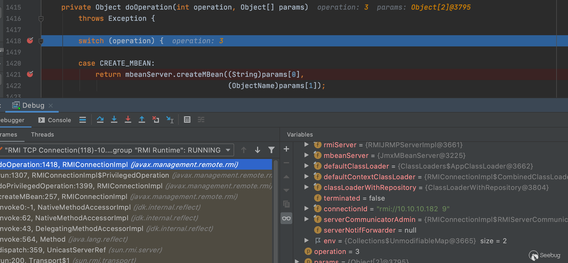This screenshot has width=568, height=263.
Task: Add new watch with plus icon
Action: click(x=286, y=149)
